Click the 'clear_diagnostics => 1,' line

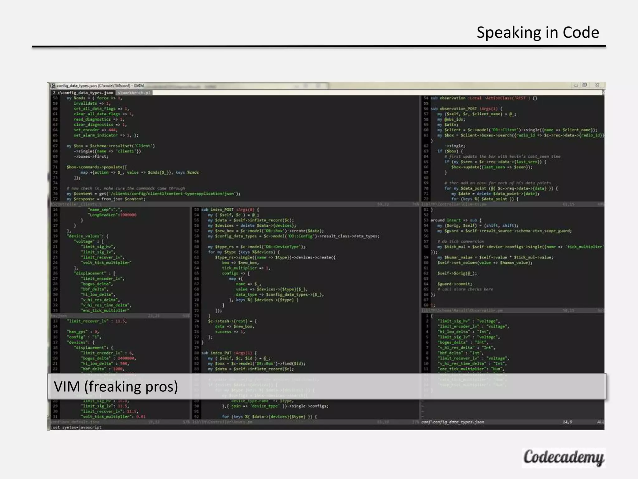pos(100,124)
